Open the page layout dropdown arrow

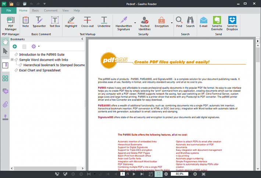tap(94, 174)
